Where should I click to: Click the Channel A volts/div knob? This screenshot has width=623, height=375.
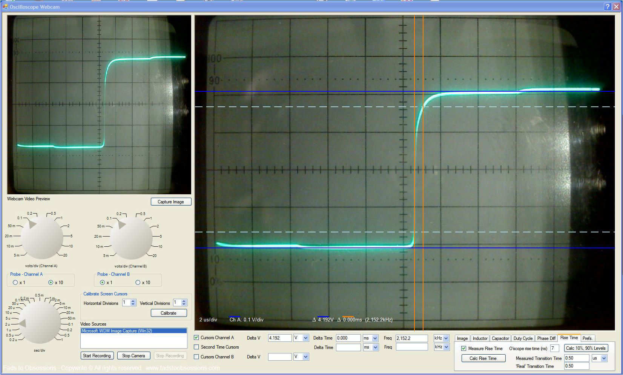[41, 238]
